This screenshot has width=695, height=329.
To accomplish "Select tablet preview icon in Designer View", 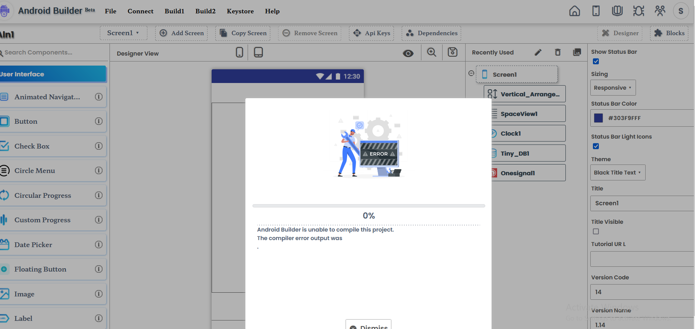I will point(258,52).
